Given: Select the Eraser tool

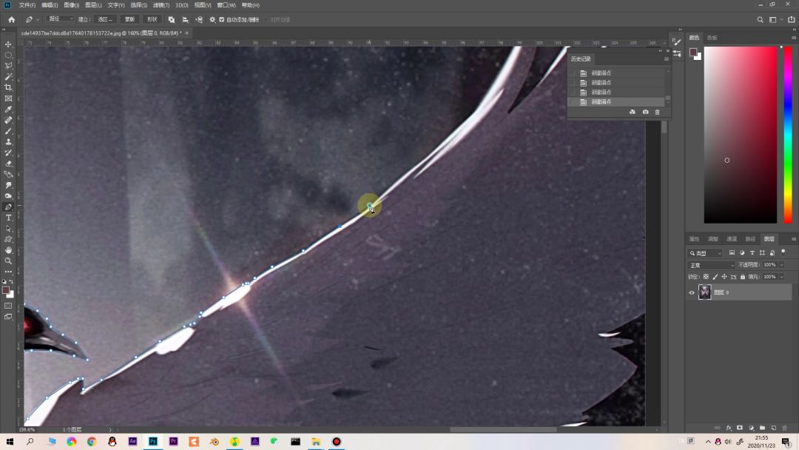Looking at the screenshot, I should [8, 164].
